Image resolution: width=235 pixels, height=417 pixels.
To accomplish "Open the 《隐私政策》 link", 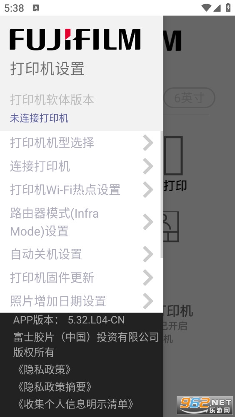I will [44, 370].
